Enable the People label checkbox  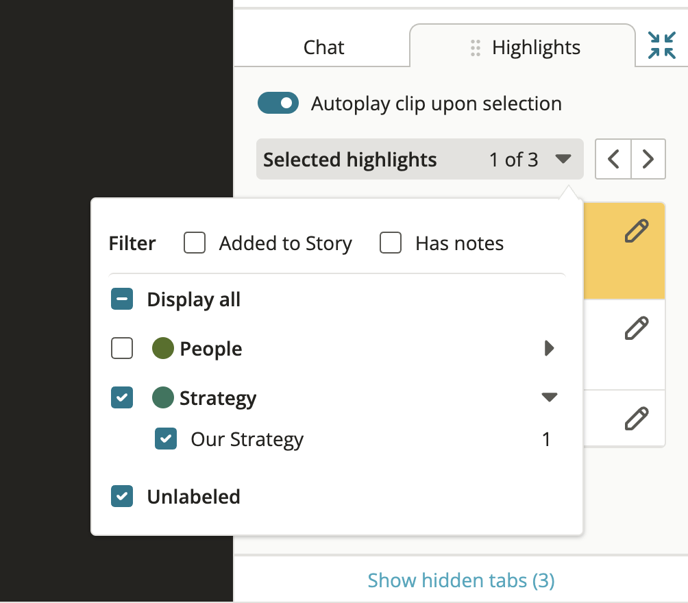pyautogui.click(x=122, y=348)
